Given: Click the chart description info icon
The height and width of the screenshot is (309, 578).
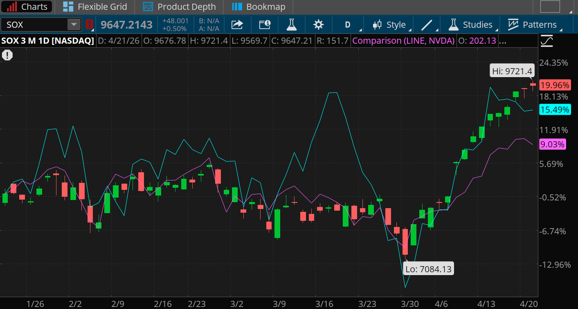Looking at the screenshot, I should point(264,24).
